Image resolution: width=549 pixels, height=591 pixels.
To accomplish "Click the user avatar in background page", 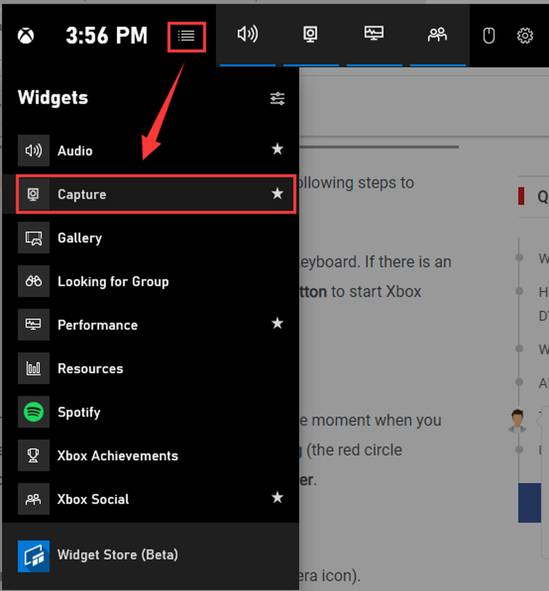I will (517, 421).
